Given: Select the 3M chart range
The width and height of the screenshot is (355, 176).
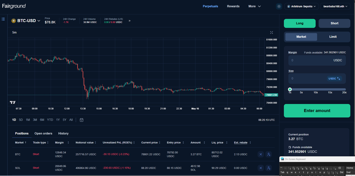Looking at the screenshot, I should (x=35, y=120).
